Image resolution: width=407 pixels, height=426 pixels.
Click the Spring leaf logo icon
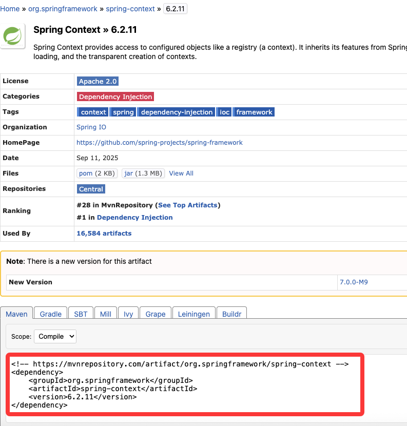[13, 36]
